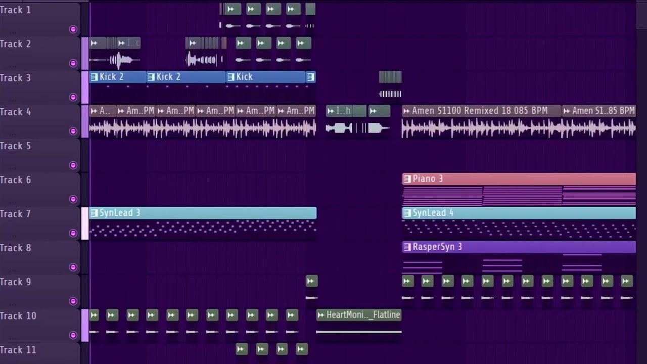The height and width of the screenshot is (364, 647).
Task: Toggle the mute switch of Track 3
Action: [73, 97]
